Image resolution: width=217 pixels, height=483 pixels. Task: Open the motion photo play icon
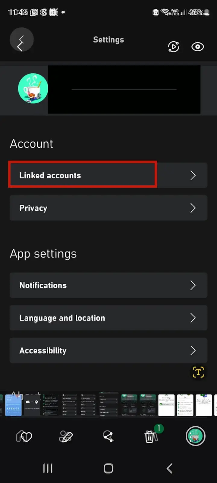point(174,47)
